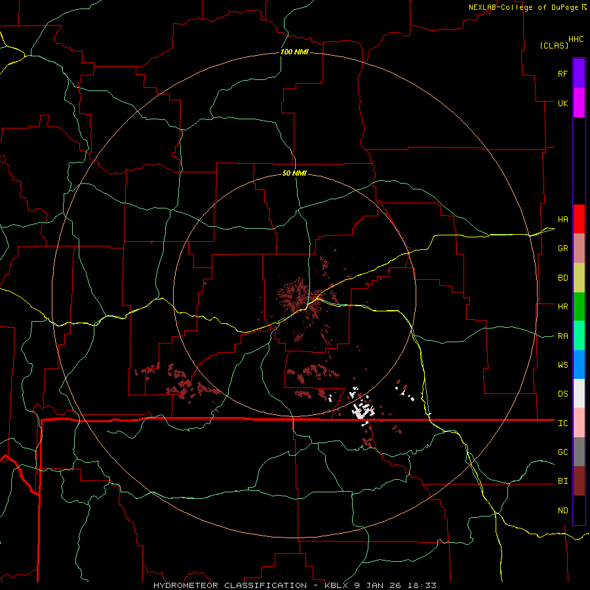Click the white DS legend color swatch

(x=579, y=393)
